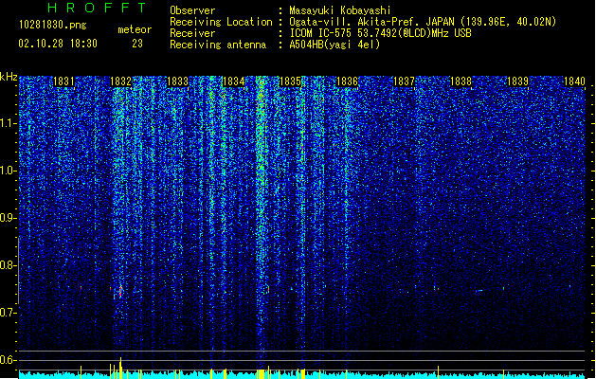Image resolution: width=596 pixels, height=379 pixels.
Task: Click the 0.9 kHz axis label
Action: click(8, 218)
